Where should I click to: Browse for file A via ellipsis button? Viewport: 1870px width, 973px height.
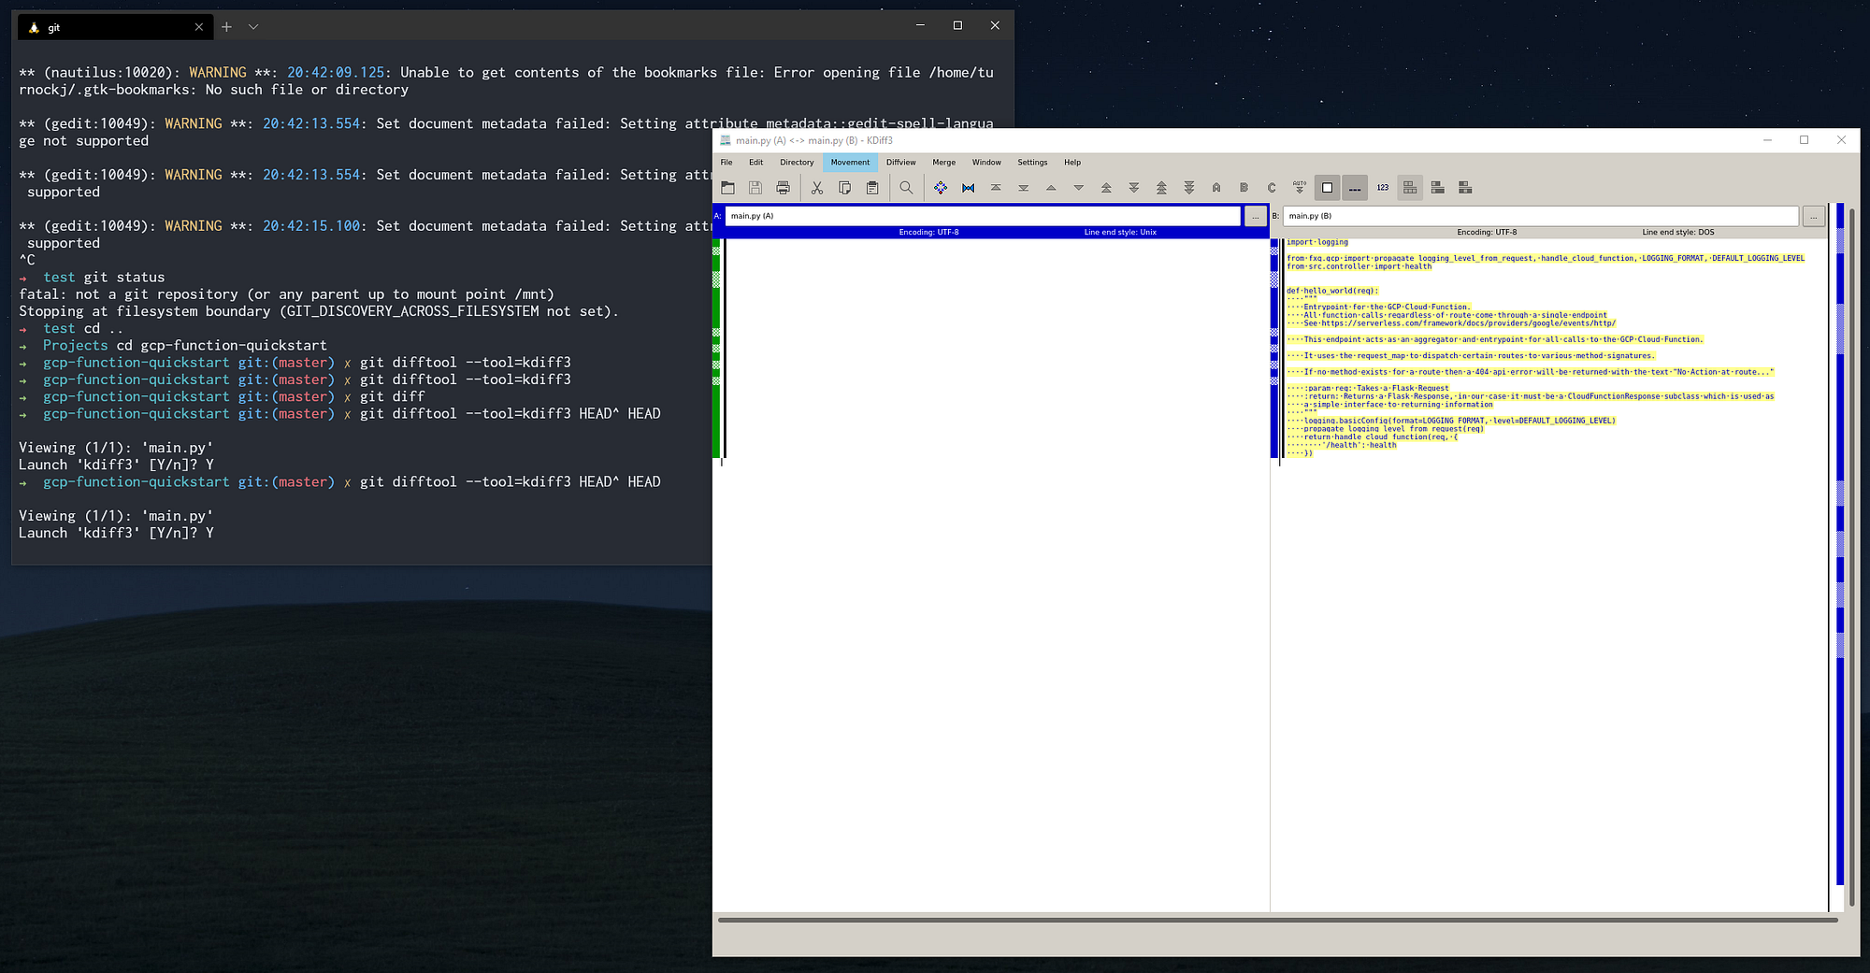1256,216
